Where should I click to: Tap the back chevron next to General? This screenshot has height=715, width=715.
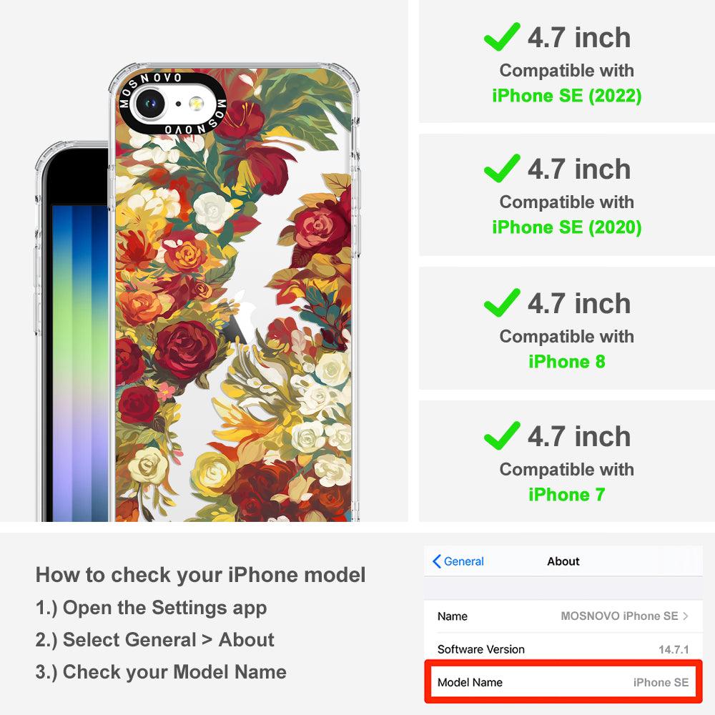(x=436, y=561)
